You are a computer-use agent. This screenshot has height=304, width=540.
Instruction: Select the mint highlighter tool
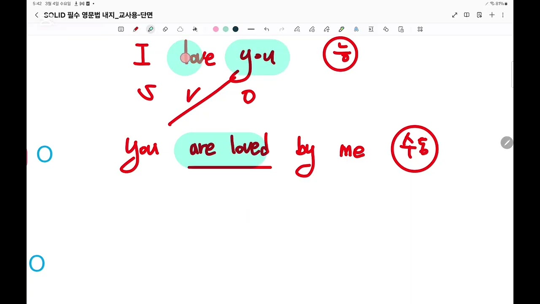point(151,29)
